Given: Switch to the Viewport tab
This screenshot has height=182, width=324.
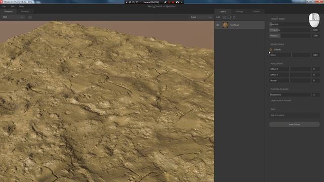Looking at the screenshot, I should tap(9, 11).
